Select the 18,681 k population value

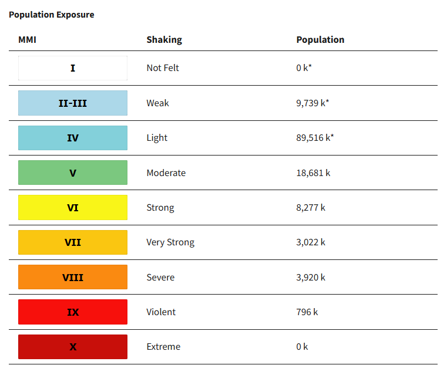pyautogui.click(x=313, y=173)
